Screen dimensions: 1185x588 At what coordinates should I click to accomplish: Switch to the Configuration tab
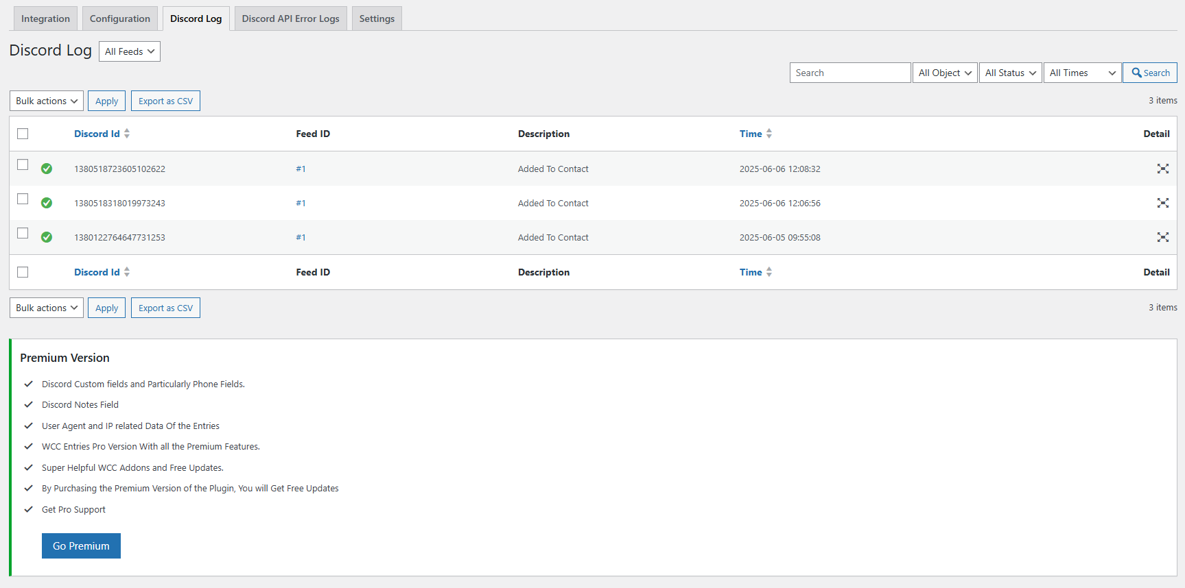120,19
